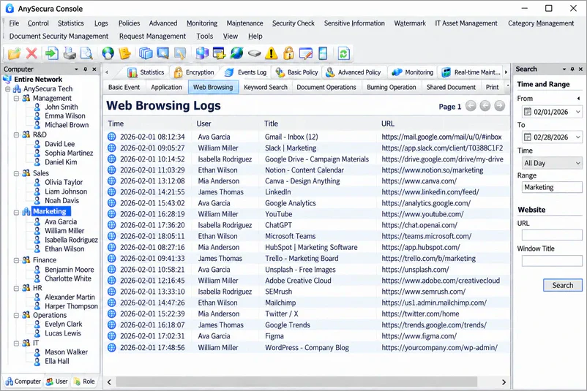Switch to the Role tab at panel bottom
Image resolution: width=587 pixels, height=391 pixels.
pos(84,381)
